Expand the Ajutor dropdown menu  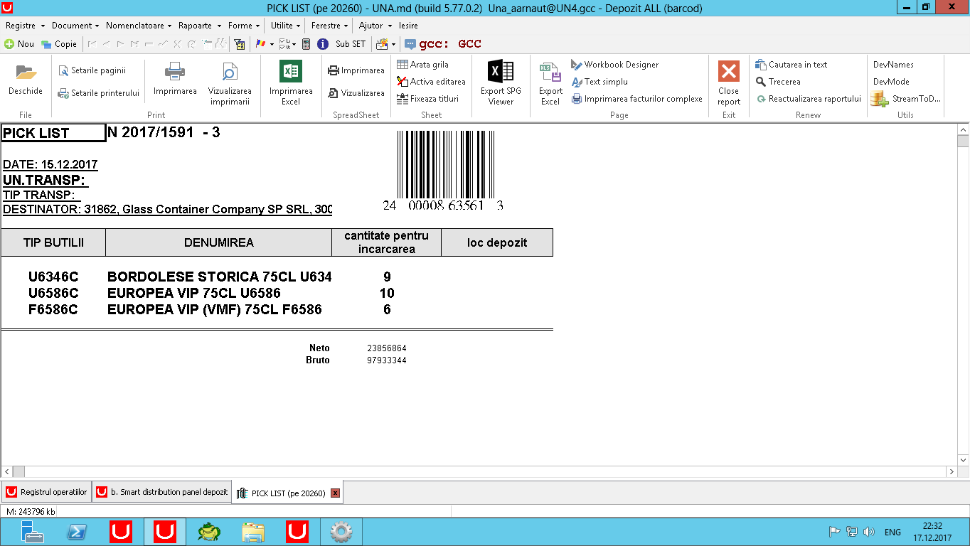375,26
